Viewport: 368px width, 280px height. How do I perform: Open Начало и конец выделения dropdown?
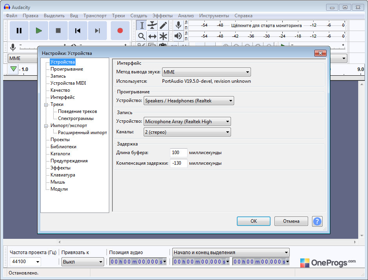click(x=231, y=253)
